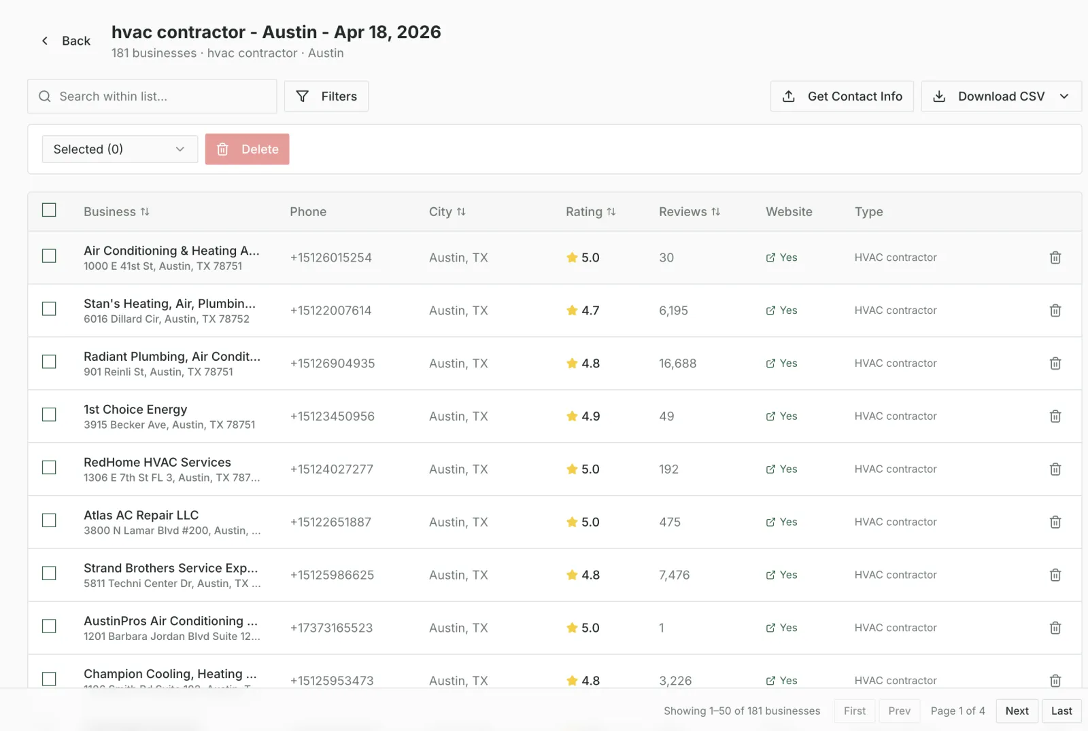Check the Strand Brothers row checkbox

[49, 573]
